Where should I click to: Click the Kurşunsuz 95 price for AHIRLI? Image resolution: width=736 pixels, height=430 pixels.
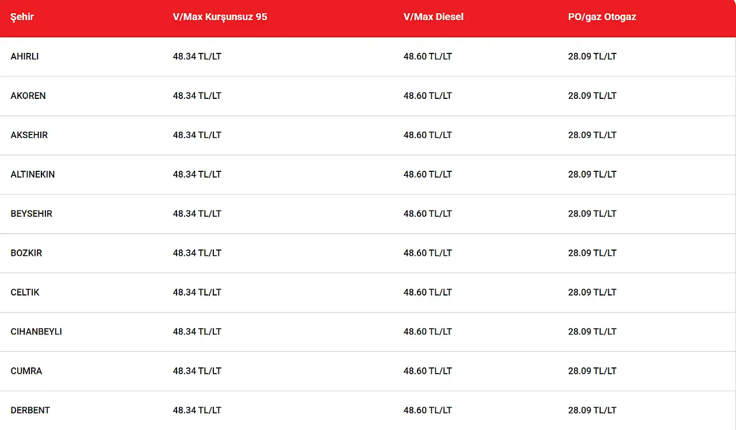coord(197,56)
